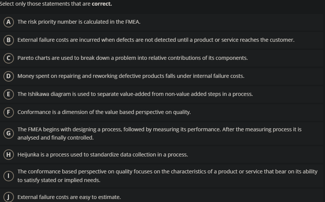Select option E circle about Ishikawa diagram
Screen dimensions: 325x202
pyautogui.click(x=8, y=94)
